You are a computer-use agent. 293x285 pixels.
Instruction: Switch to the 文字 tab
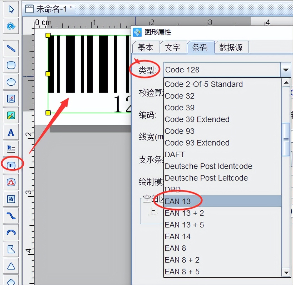click(x=173, y=47)
